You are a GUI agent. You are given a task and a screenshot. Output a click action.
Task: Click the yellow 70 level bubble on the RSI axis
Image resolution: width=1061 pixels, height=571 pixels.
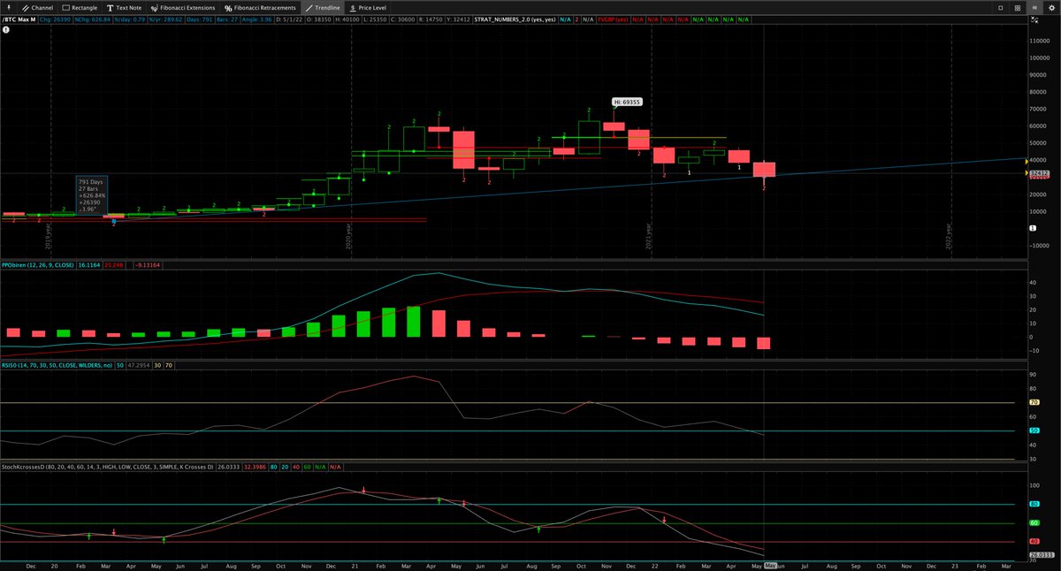(x=1034, y=402)
